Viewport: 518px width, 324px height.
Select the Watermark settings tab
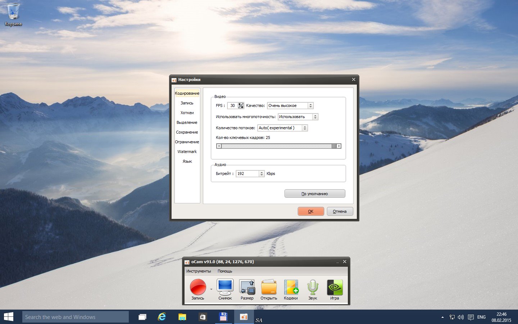coord(187,152)
